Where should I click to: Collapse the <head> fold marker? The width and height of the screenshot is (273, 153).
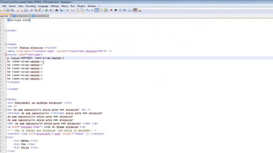click(x=6, y=44)
